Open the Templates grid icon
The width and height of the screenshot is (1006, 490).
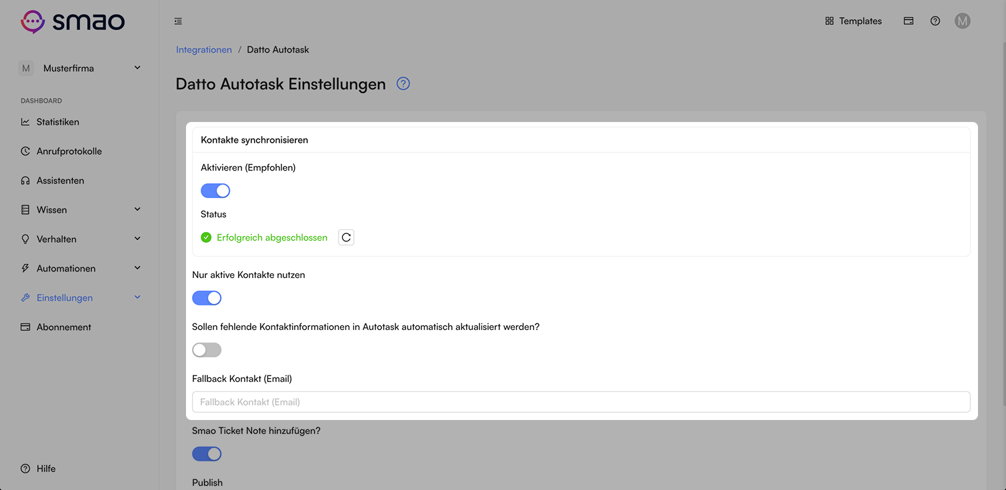point(829,21)
